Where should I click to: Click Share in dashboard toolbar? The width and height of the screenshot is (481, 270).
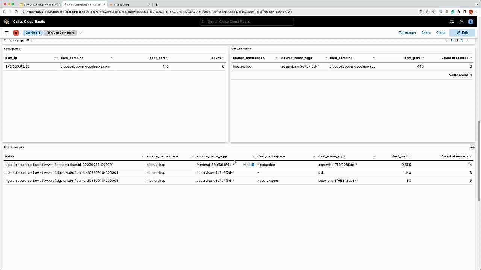(x=426, y=33)
